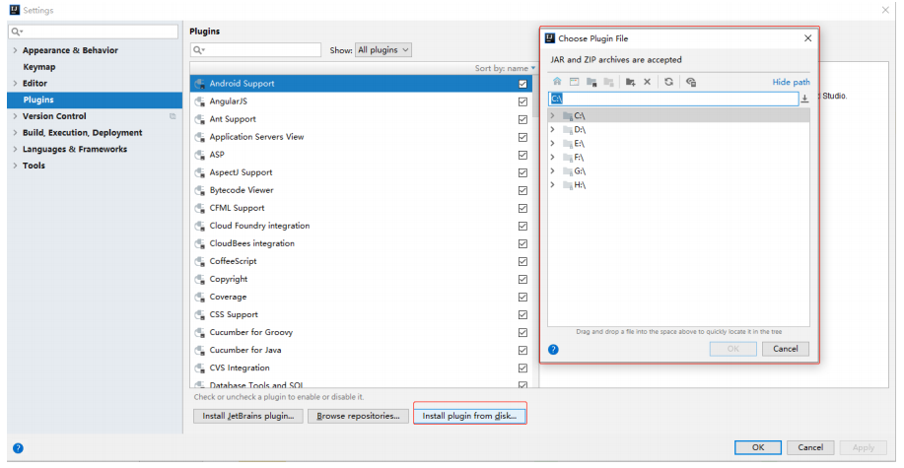Click the Bytecode Viewer plugin icon
Viewport: 904px width, 468px height.
tap(200, 191)
